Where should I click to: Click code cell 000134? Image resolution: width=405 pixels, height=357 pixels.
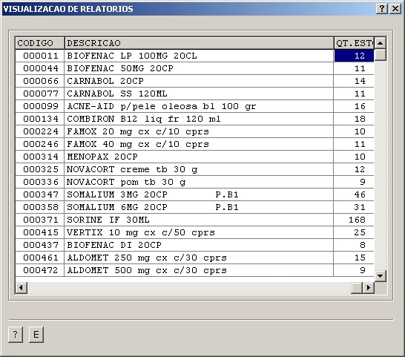[x=40, y=119]
